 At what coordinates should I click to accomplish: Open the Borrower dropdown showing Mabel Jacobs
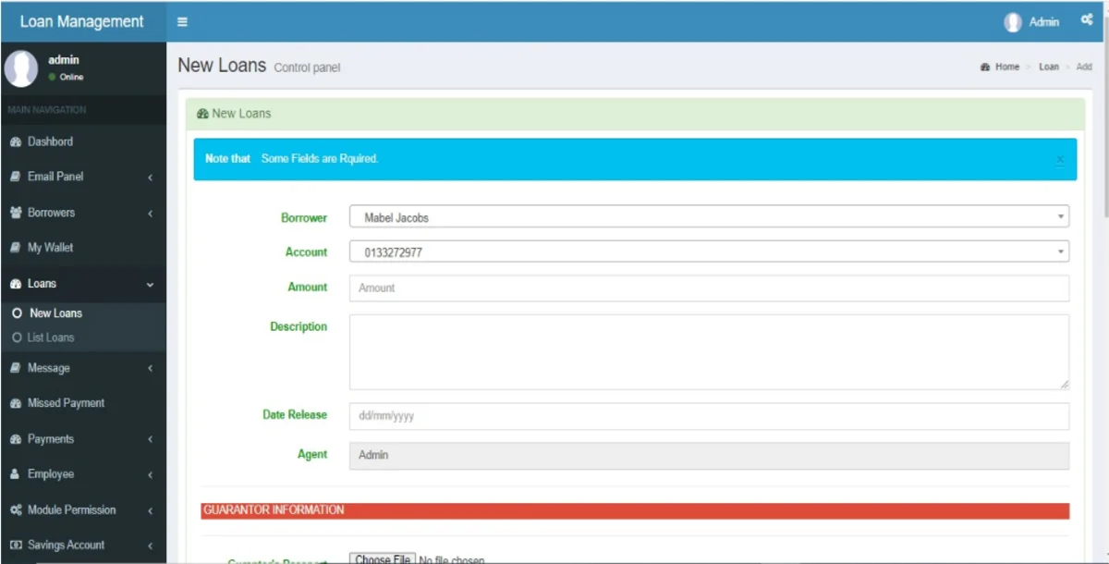click(709, 217)
